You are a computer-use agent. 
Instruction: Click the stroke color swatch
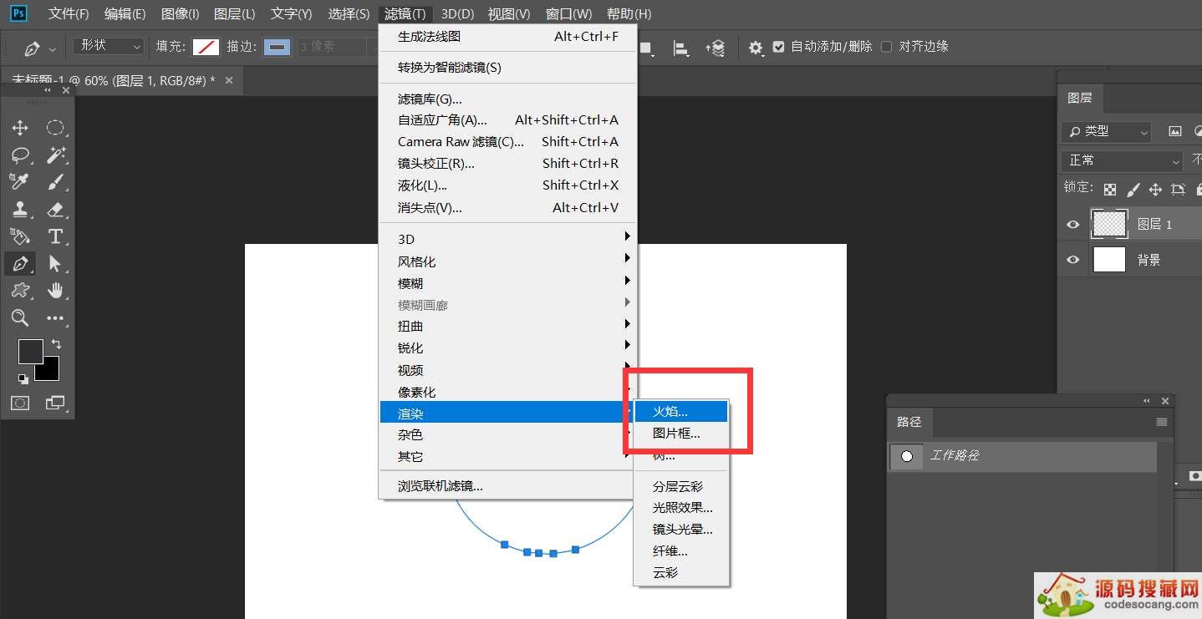click(278, 47)
